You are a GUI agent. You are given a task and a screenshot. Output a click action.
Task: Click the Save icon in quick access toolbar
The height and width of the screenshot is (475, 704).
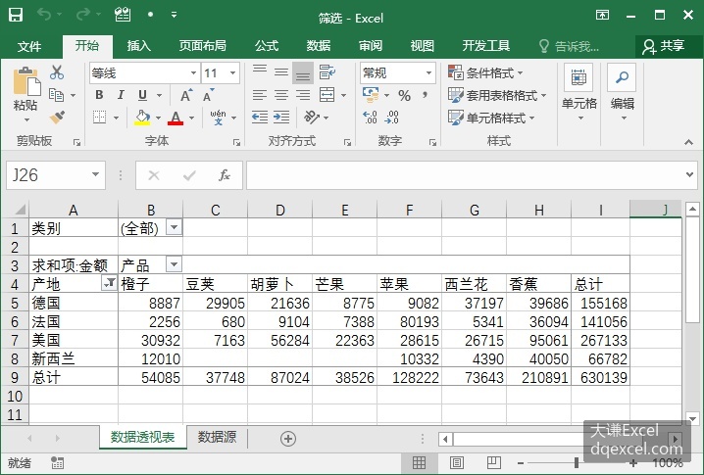(16, 16)
